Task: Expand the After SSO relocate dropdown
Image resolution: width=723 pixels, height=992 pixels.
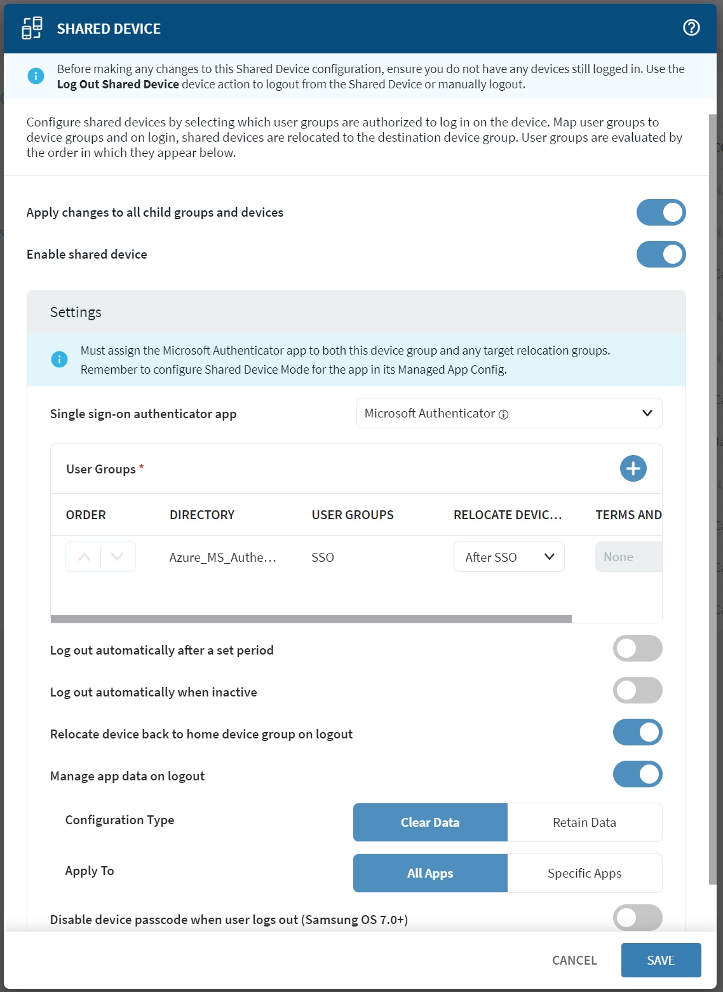Action: click(x=509, y=557)
